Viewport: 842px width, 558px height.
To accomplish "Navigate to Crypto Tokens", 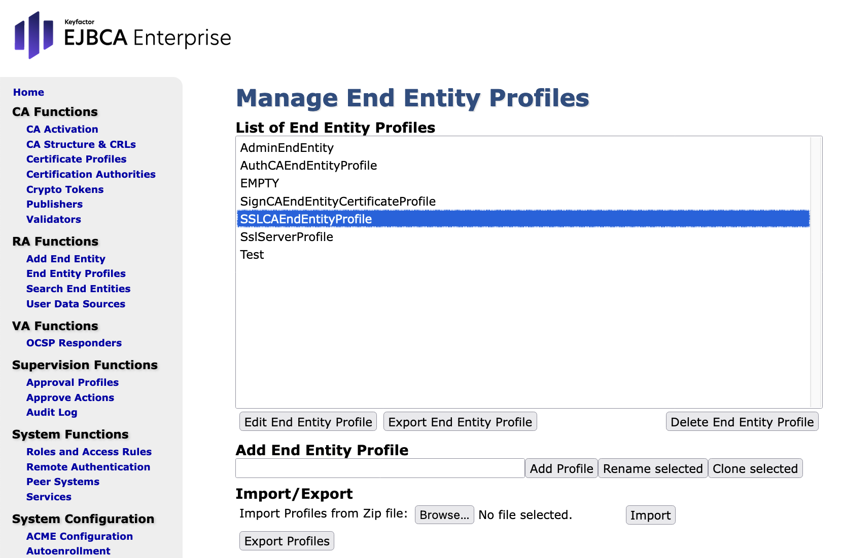I will (65, 189).
